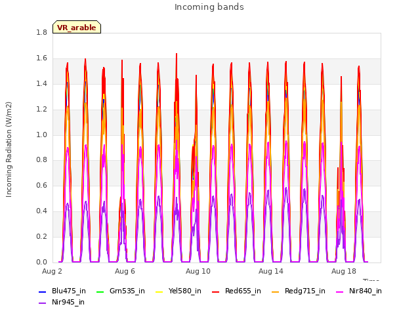Image resolution: width=420 pixels, height=315 pixels.
Task: Click the Blu475_in legend label
Action: (x=69, y=291)
